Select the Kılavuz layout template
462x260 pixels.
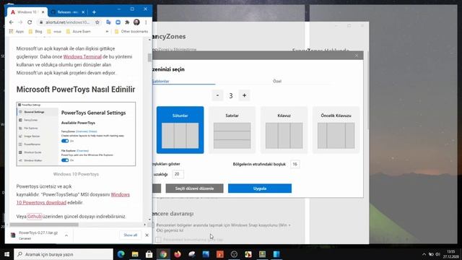(284, 130)
